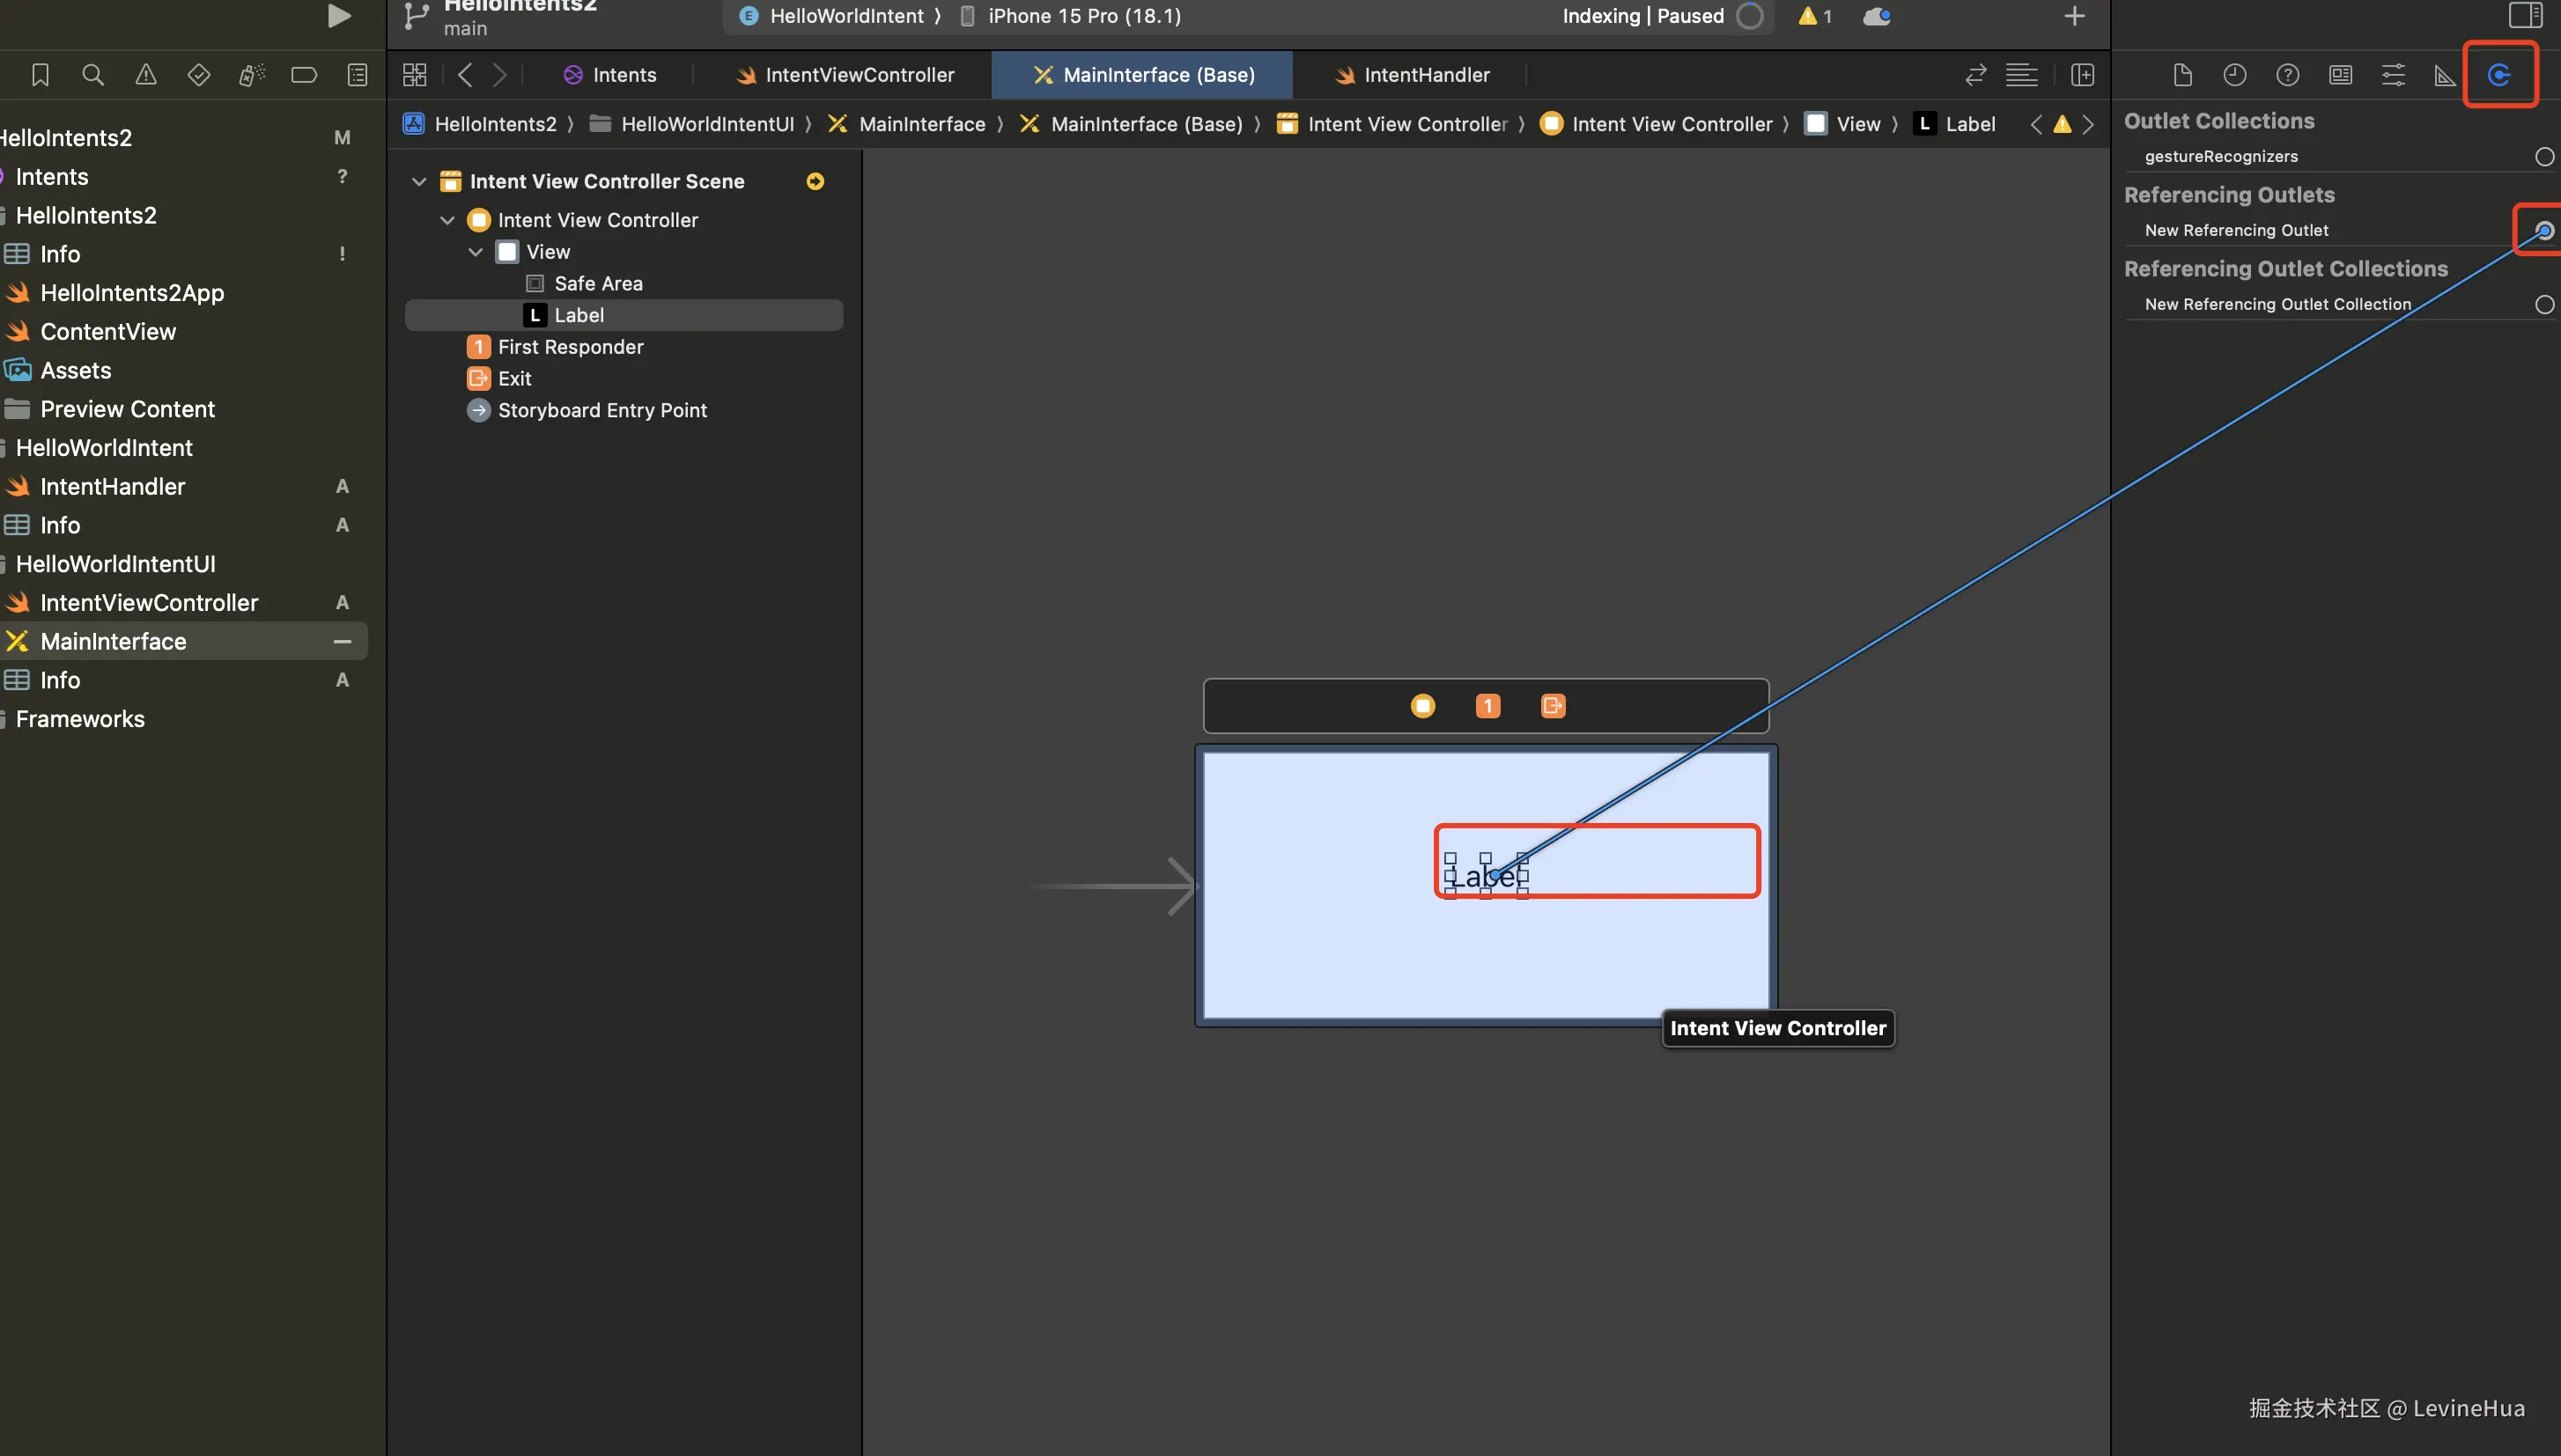Image resolution: width=2561 pixels, height=1456 pixels.
Task: Open the Size inspector ruler icon
Action: (2445, 75)
